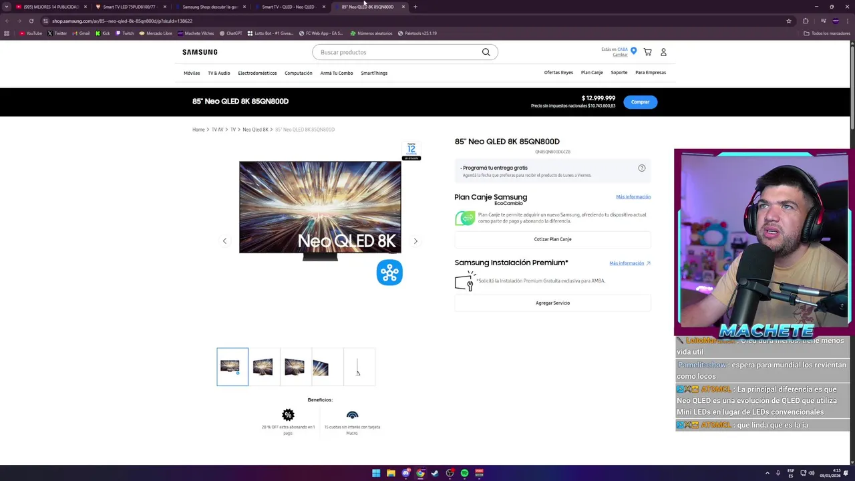The height and width of the screenshot is (481, 855).
Task: Click the Samsung logo
Action: 200,52
